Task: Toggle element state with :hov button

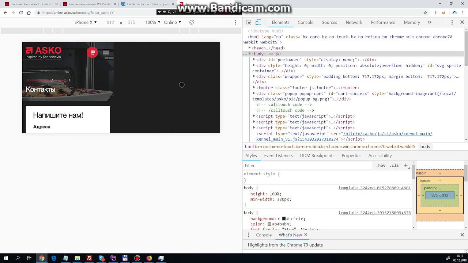Action: click(x=381, y=165)
